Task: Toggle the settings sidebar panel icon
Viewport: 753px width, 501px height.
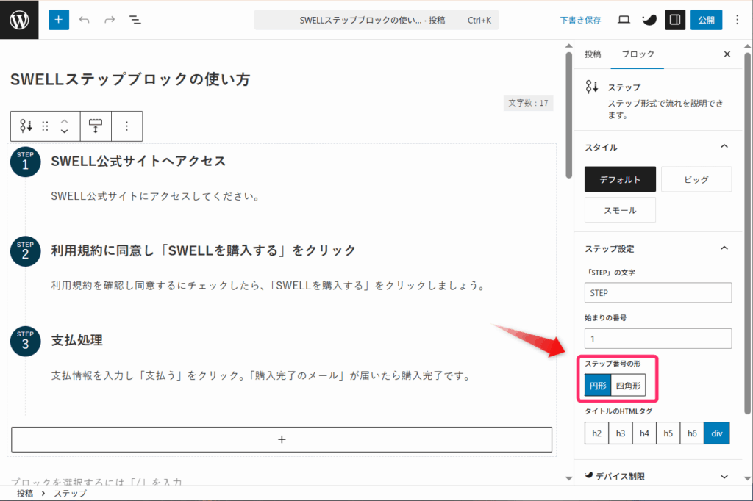Action: coord(675,20)
